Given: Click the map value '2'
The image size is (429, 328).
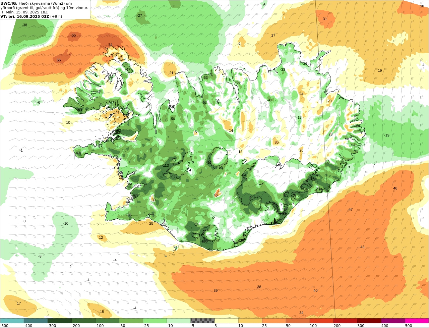Looking at the screenshot, I should [x=70, y=267].
